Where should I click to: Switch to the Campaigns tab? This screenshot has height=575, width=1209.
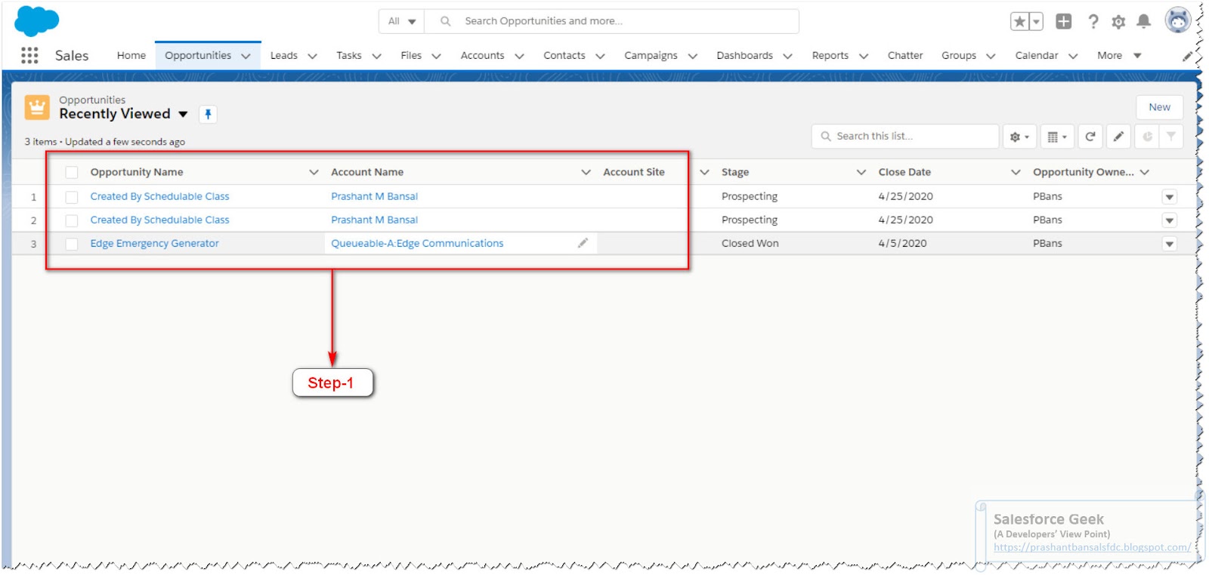[x=651, y=56]
